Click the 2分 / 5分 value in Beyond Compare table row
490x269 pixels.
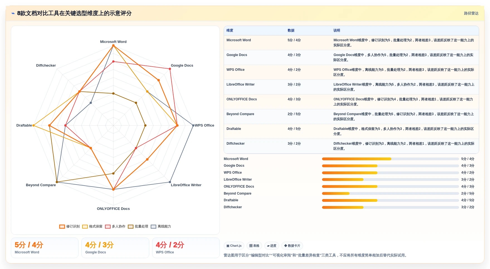click(294, 114)
